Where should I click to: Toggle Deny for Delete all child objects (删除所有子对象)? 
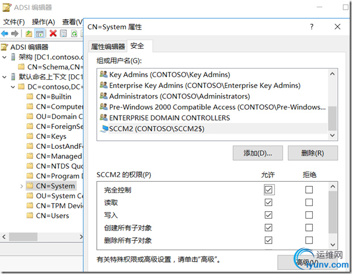(x=309, y=240)
